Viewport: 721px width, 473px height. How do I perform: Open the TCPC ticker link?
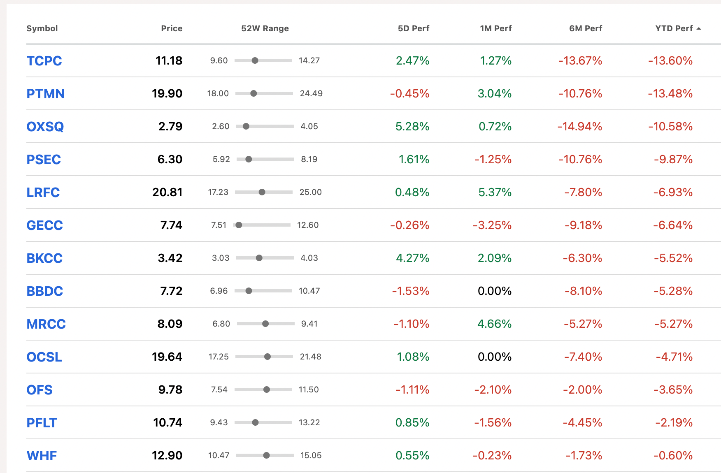tap(44, 61)
